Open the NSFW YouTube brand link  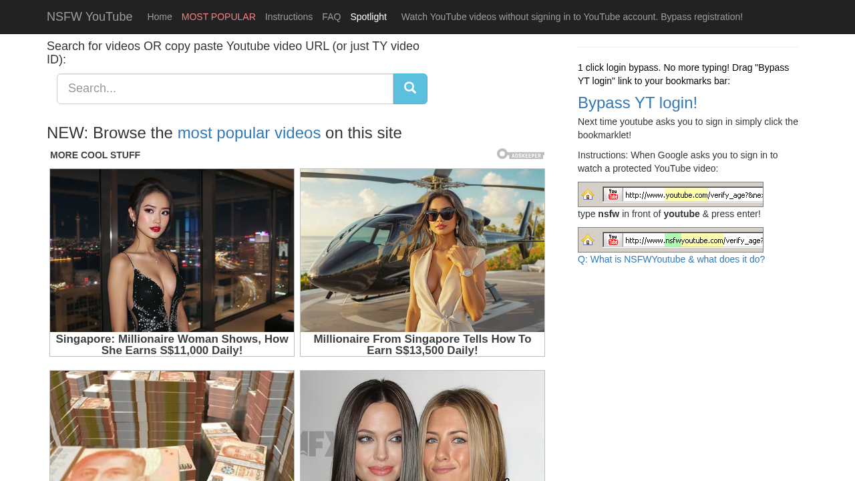point(90,17)
